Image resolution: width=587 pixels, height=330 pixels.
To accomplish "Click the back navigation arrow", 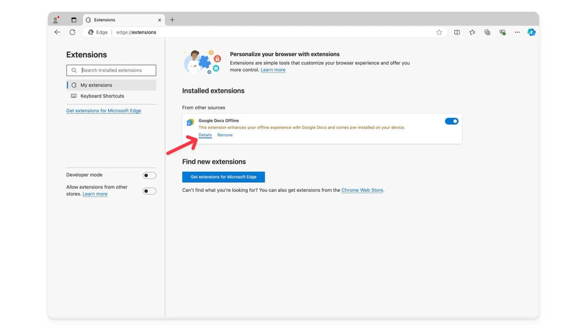I will [x=57, y=32].
